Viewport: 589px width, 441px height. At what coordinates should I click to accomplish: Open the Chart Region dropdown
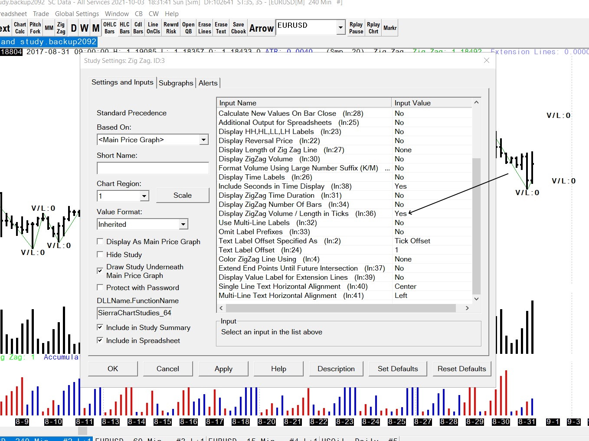144,196
